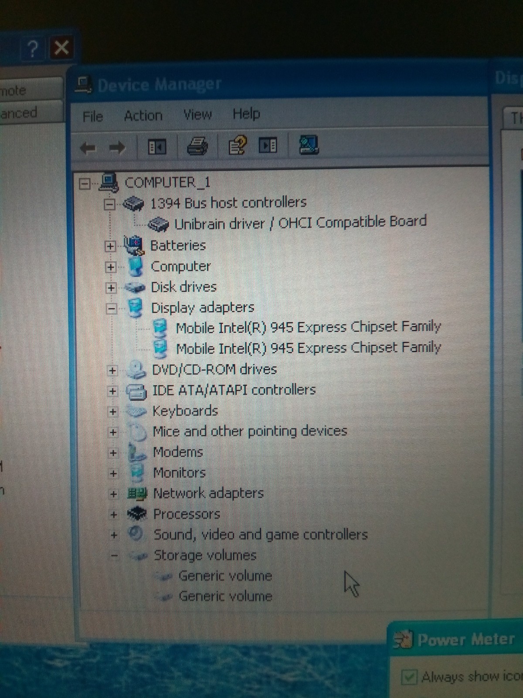
Task: Click the help question mark button in left dialog
Action: click(33, 49)
